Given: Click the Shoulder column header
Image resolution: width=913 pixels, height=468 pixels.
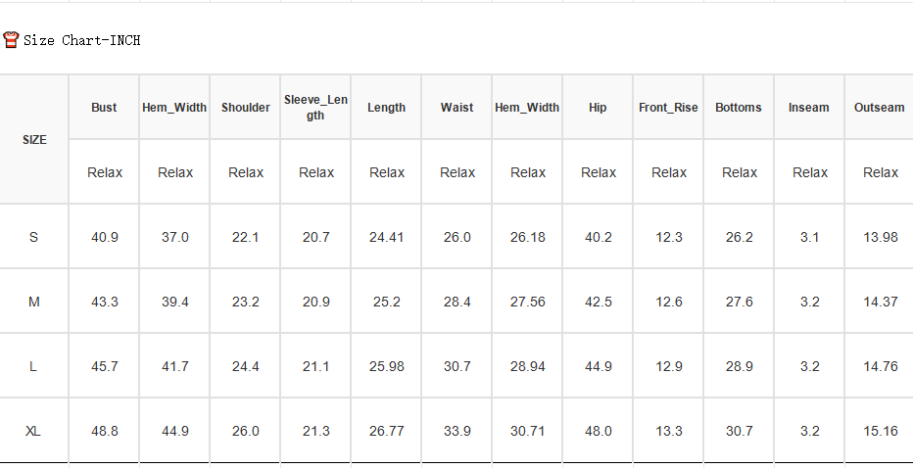Looking at the screenshot, I should point(246,107).
